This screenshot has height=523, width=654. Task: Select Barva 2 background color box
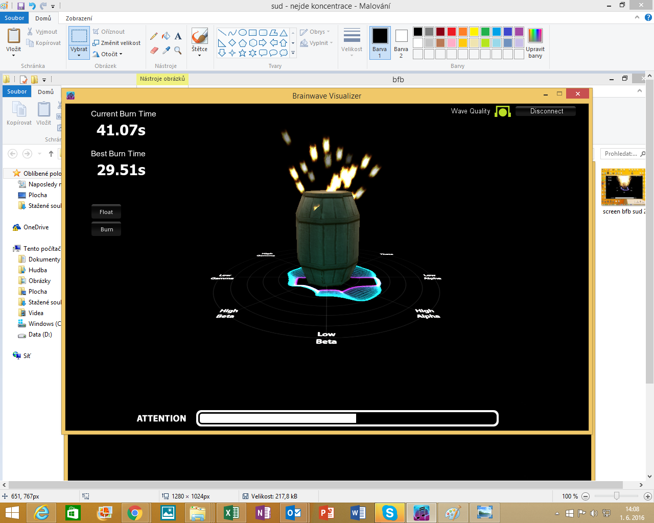pos(401,43)
